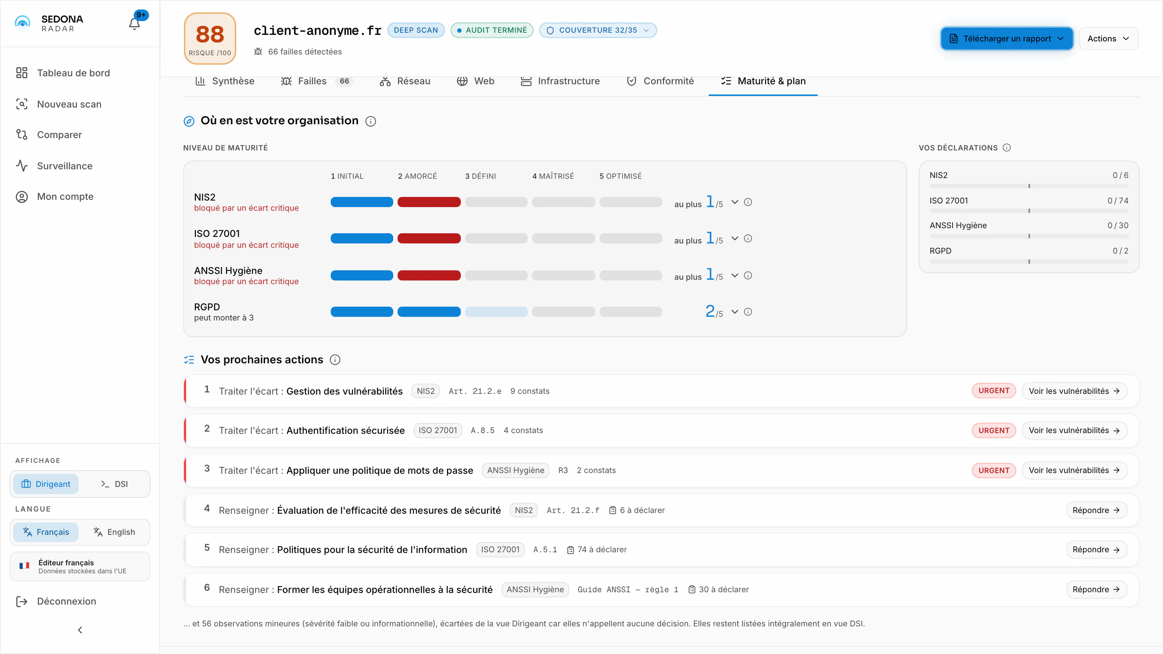This screenshot has width=1163, height=654.
Task: Expand the ISO 27001 maturity row chevron
Action: pyautogui.click(x=735, y=238)
